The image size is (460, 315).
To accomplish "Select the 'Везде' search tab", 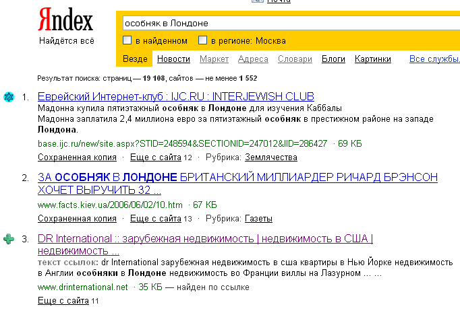I will click(x=135, y=59).
